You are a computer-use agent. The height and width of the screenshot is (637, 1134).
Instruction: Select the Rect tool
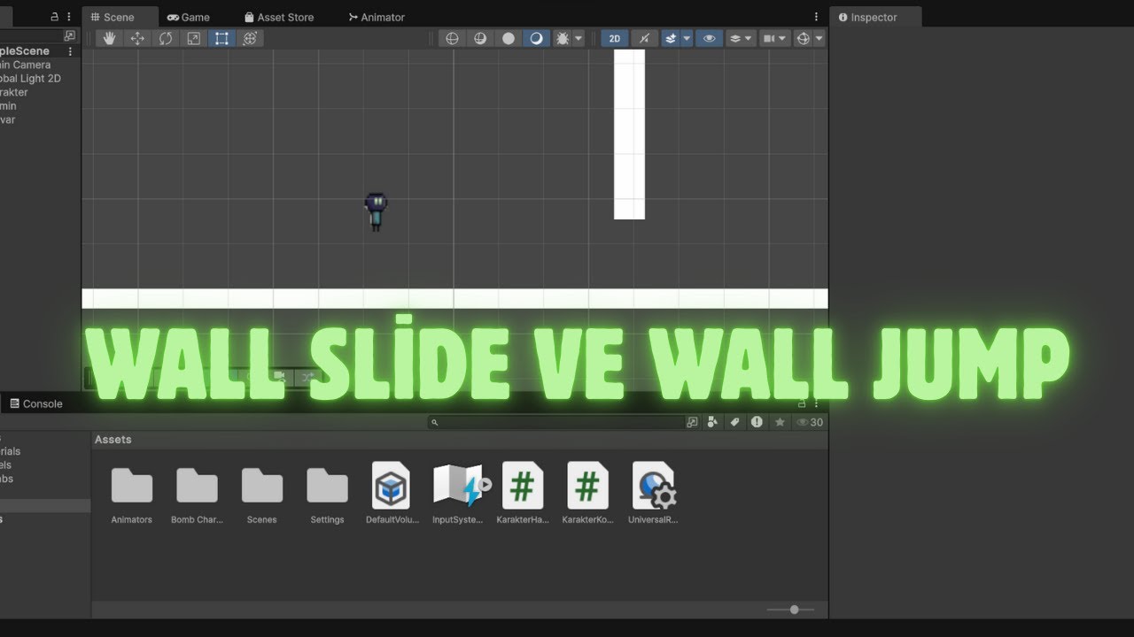click(221, 38)
